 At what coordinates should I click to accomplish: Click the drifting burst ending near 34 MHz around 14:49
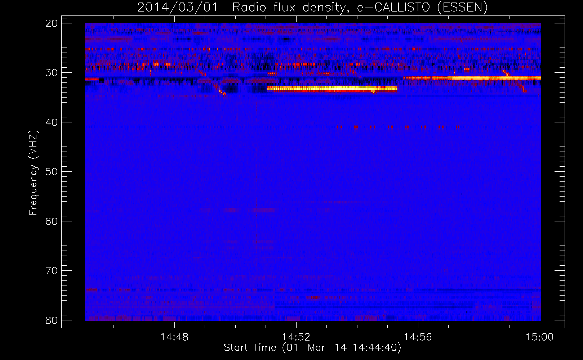219,89
